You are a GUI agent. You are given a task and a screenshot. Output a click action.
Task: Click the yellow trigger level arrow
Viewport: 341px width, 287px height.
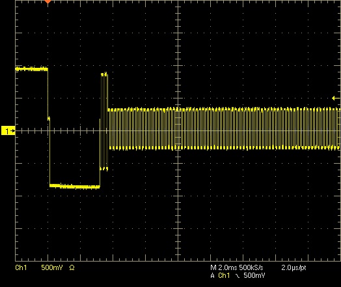coord(336,98)
